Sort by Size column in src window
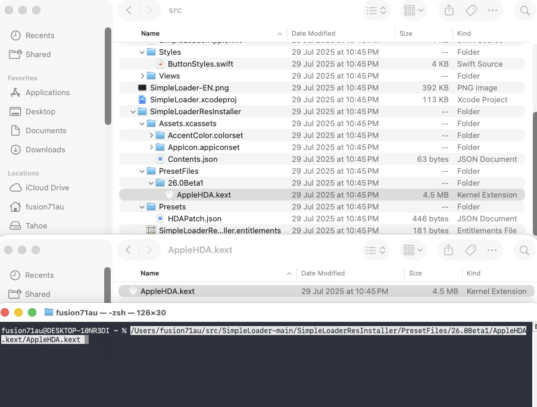This screenshot has height=407, width=537. (406, 33)
